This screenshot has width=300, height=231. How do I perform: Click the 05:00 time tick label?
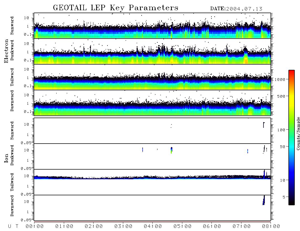(183, 227)
